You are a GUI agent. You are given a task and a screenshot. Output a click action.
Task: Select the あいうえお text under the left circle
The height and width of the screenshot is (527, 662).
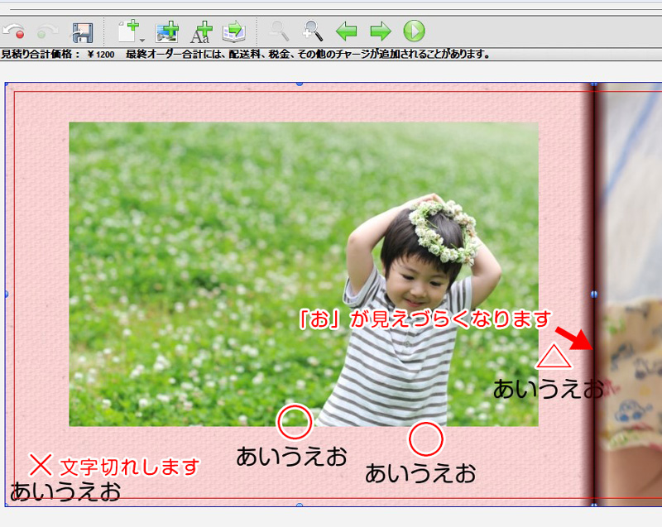coord(292,457)
